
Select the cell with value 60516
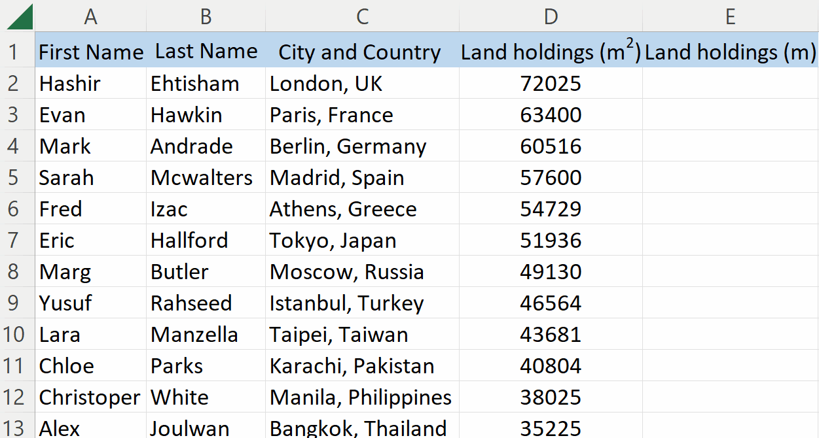551,146
